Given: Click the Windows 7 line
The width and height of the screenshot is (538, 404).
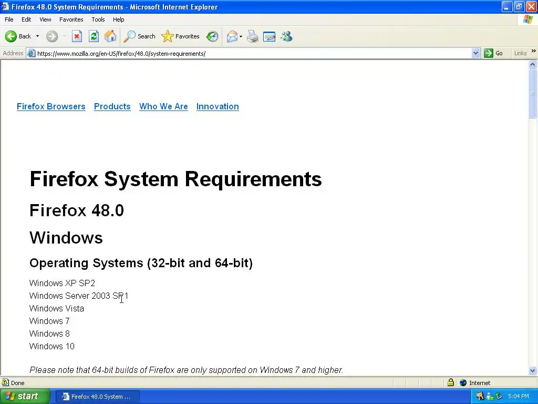Looking at the screenshot, I should point(49,321).
